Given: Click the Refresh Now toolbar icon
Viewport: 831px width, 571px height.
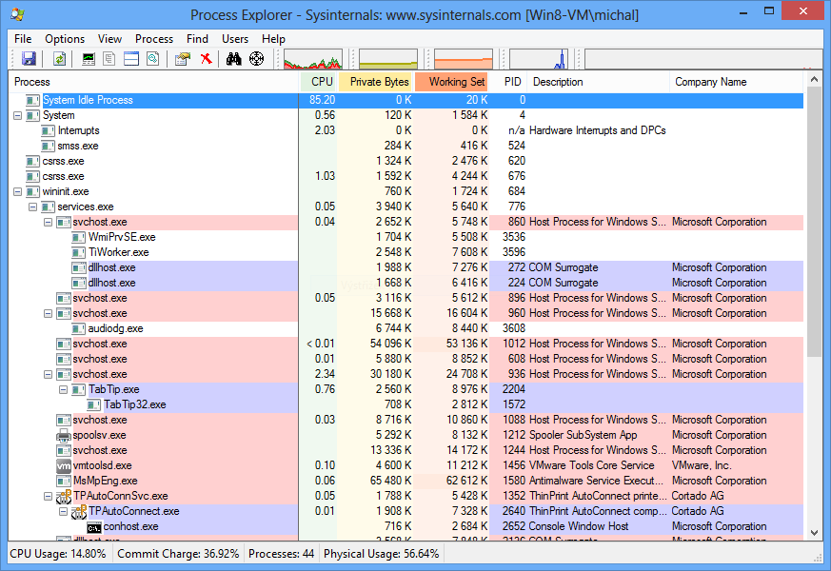Looking at the screenshot, I should (59, 58).
